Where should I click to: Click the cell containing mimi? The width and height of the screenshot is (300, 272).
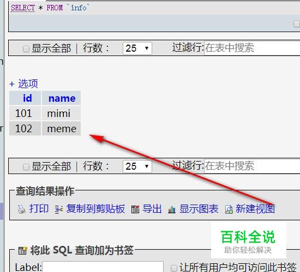coord(61,113)
